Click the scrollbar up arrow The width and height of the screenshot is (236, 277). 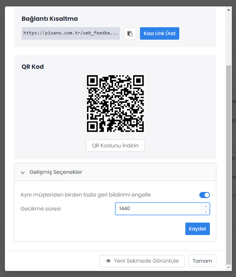(x=228, y=10)
